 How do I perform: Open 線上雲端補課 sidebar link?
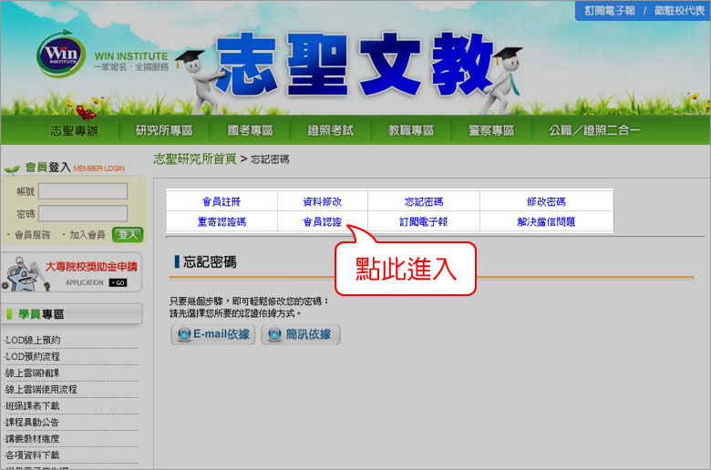(32, 373)
